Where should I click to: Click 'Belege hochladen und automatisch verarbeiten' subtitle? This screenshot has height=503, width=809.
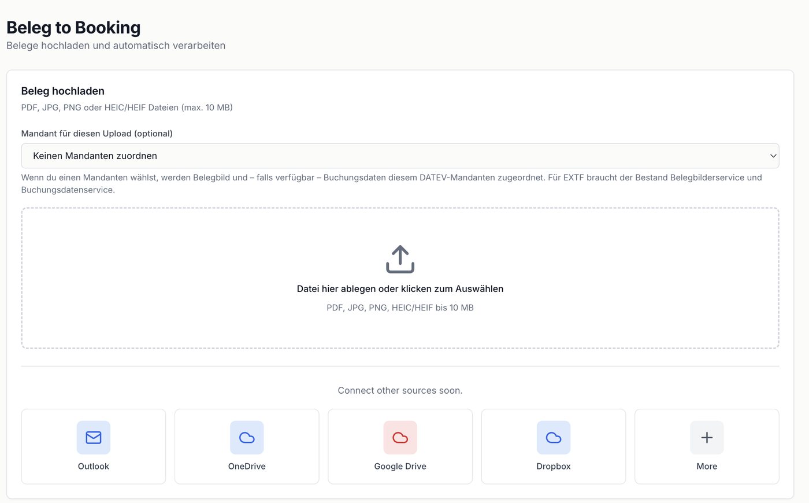pyautogui.click(x=116, y=46)
